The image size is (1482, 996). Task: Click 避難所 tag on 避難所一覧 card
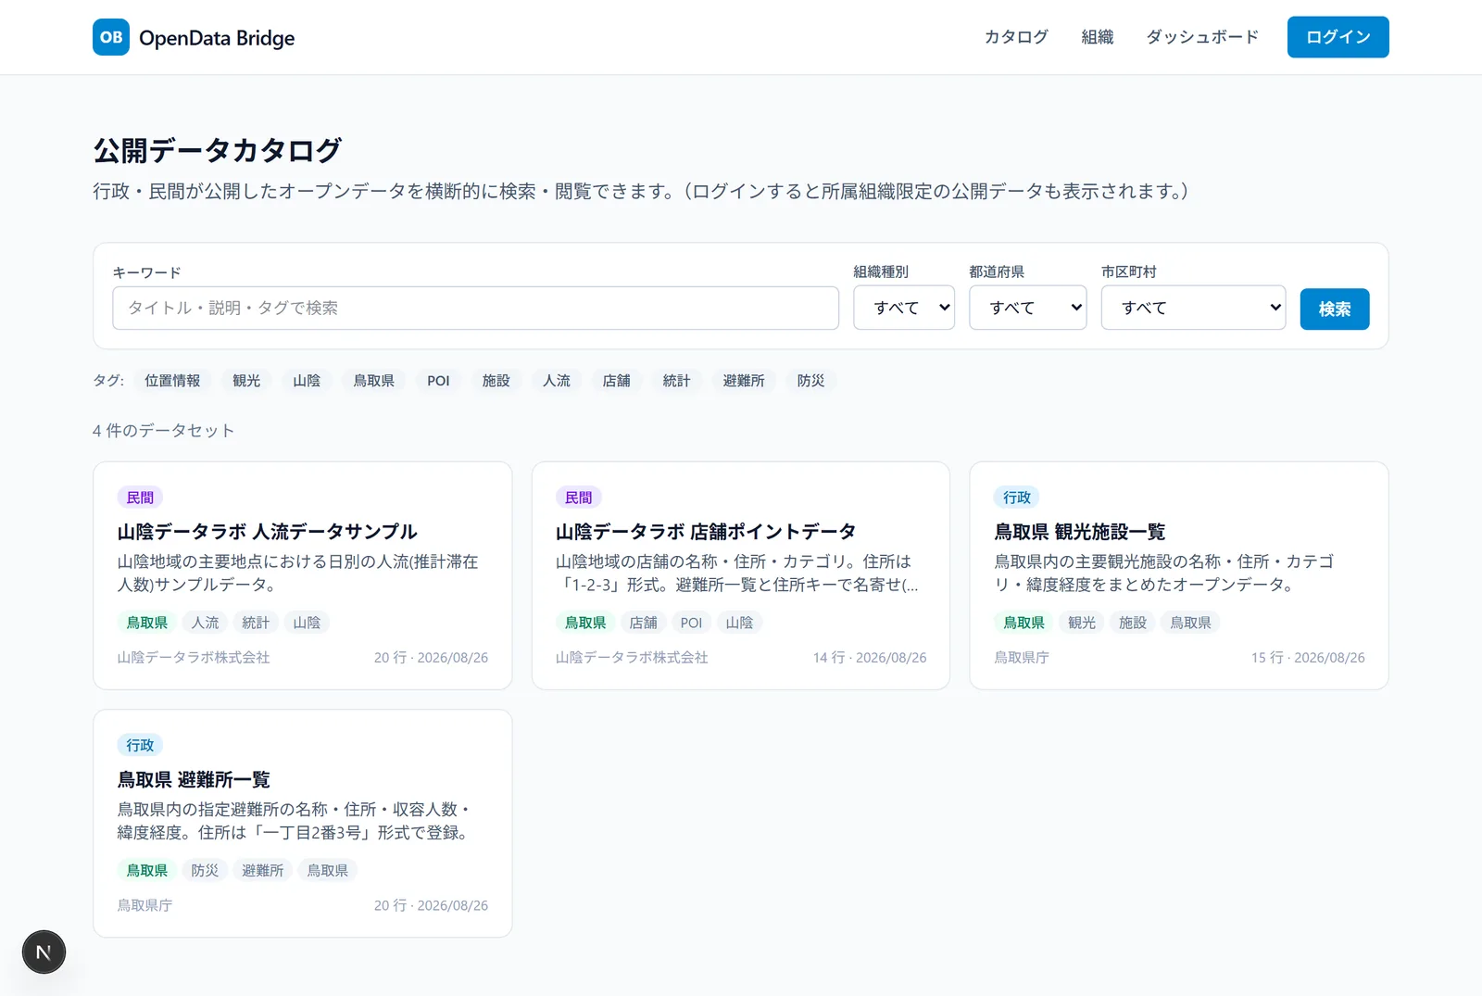click(263, 870)
